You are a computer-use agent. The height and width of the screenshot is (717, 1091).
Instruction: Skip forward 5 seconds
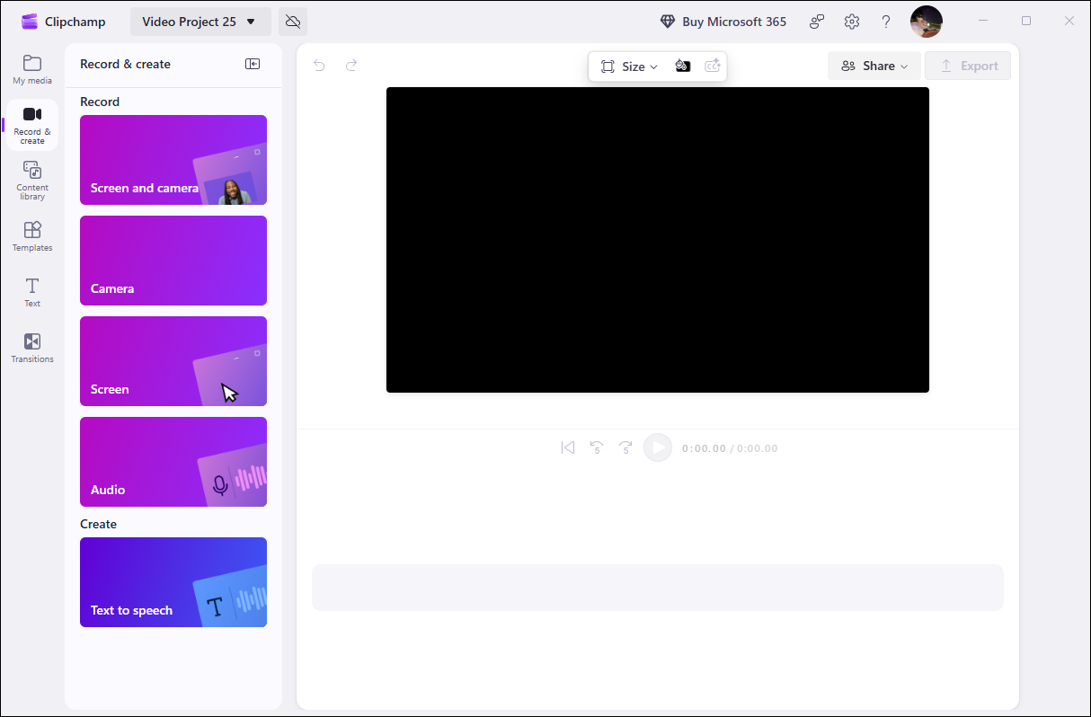pyautogui.click(x=626, y=447)
